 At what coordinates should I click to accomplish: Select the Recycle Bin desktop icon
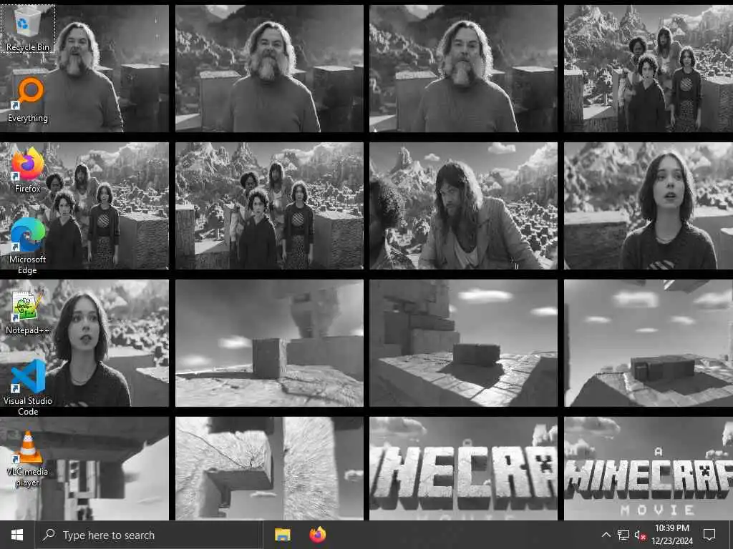click(28, 29)
